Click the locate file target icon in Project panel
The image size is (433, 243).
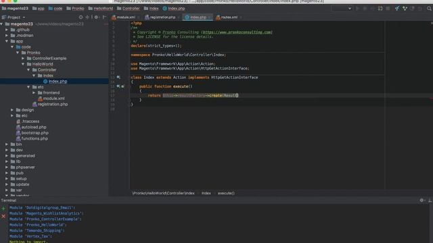click(x=81, y=17)
